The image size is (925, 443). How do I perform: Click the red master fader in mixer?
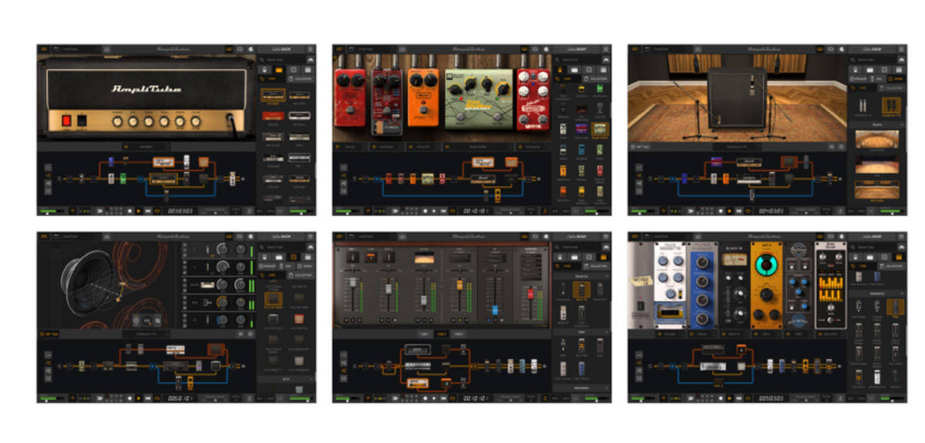point(530,294)
